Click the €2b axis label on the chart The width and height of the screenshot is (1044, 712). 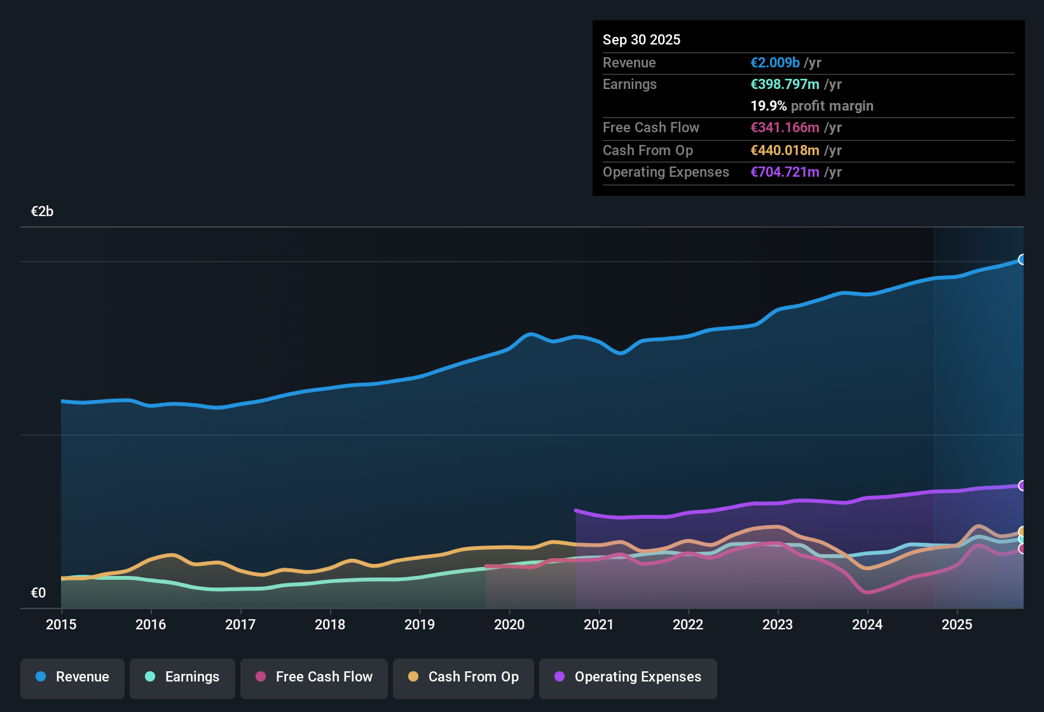pos(41,211)
